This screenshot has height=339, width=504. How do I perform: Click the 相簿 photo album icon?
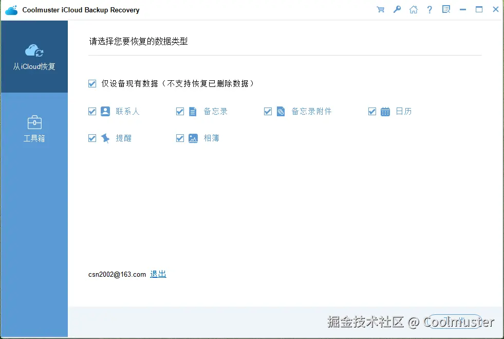coord(192,138)
